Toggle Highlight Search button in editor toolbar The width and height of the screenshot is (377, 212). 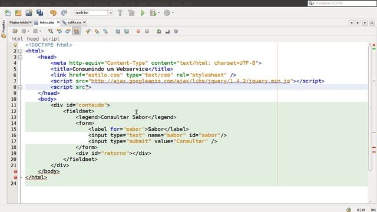77,31
